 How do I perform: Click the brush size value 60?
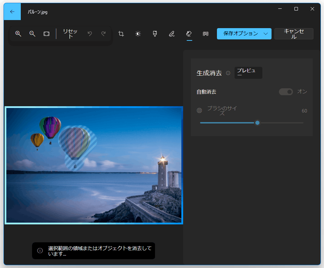point(304,111)
